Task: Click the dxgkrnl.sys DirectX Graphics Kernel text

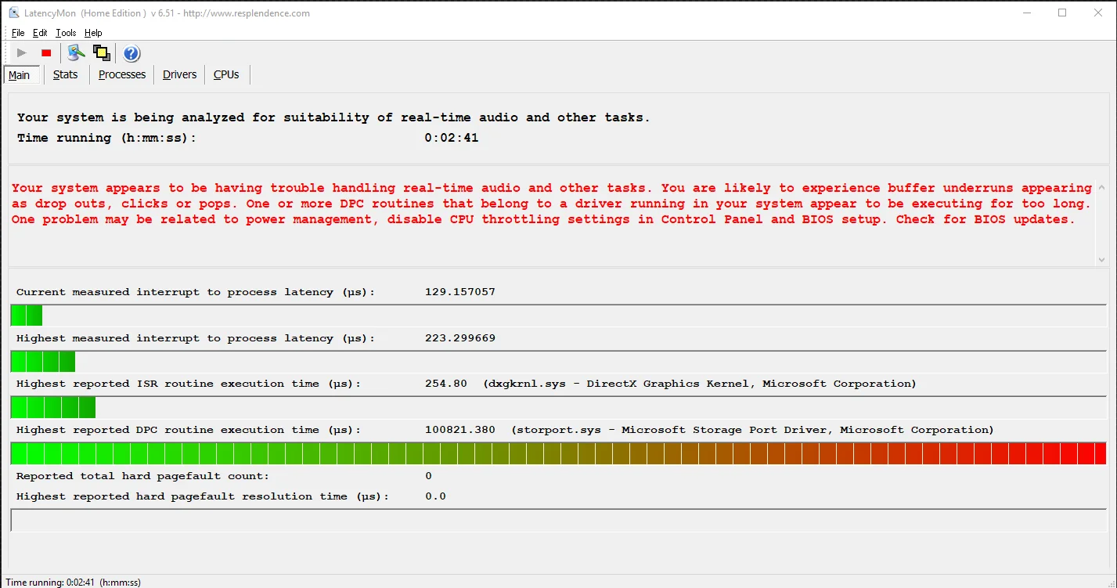Action: [x=700, y=384]
